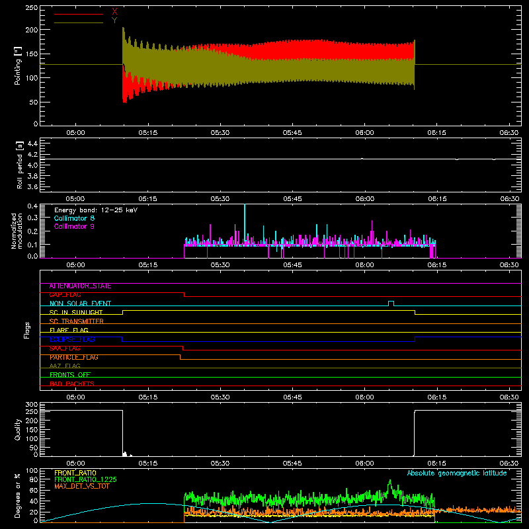Click the Pointing axis title
Viewport: 529px width, 529px height.
coord(17,65)
